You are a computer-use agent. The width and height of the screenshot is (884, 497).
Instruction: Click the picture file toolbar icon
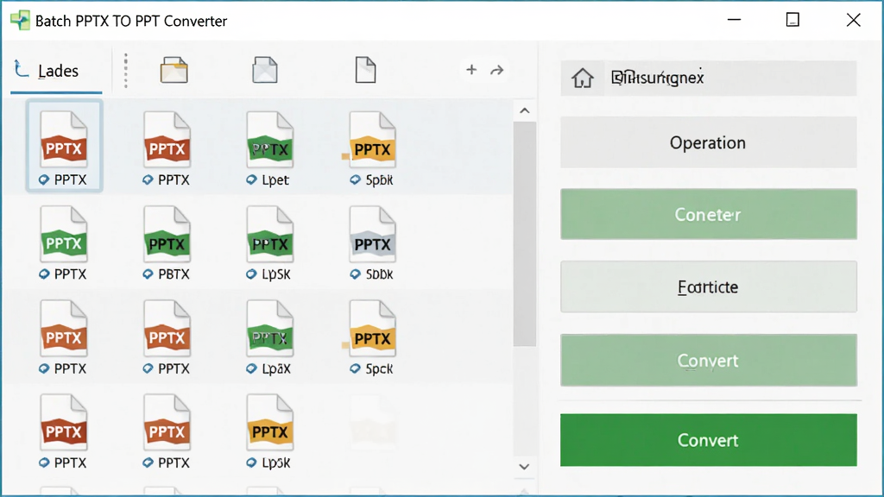point(264,70)
